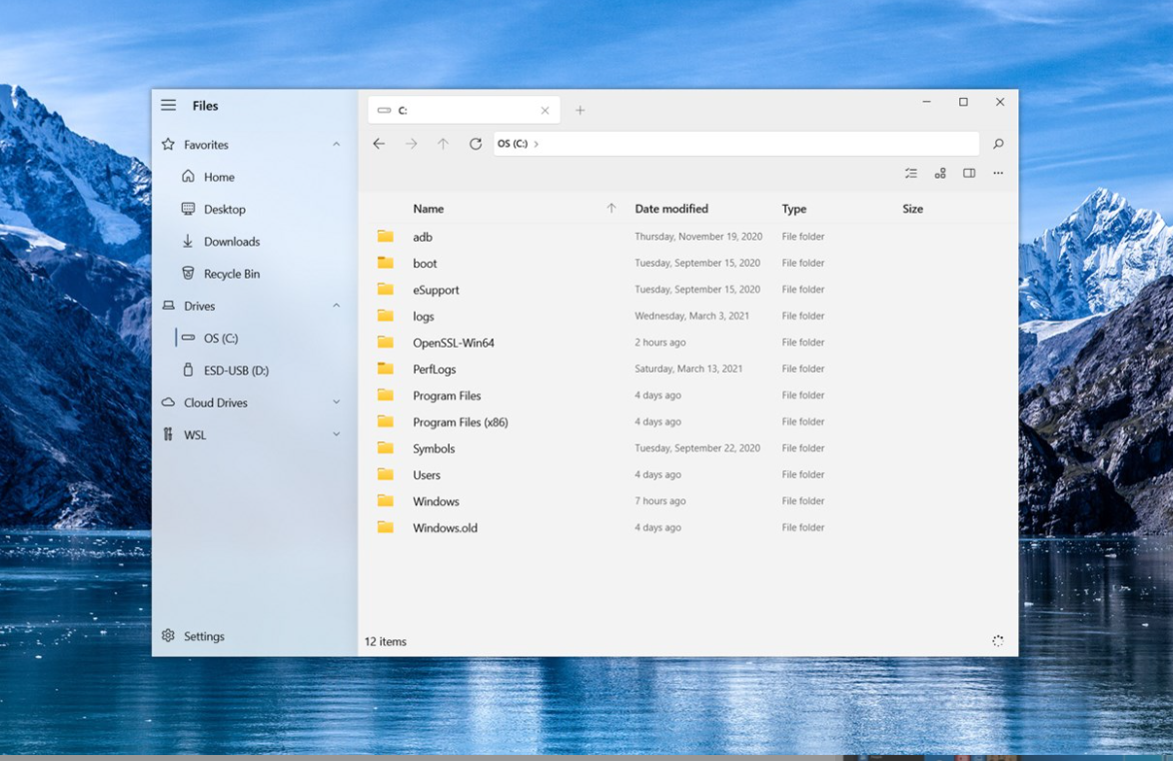1173x761 pixels.
Task: Click the hamburger menu icon beside Files
Action: pyautogui.click(x=169, y=105)
